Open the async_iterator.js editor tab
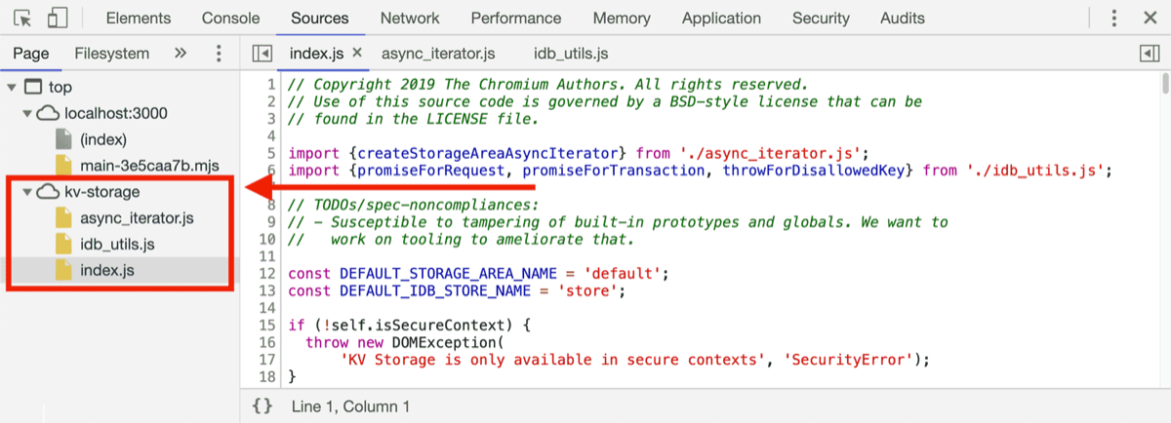Image resolution: width=1171 pixels, height=423 pixels. pos(438,54)
